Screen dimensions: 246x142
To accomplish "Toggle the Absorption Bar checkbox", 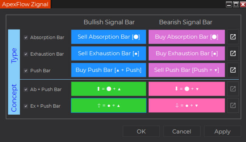I will pyautogui.click(x=26, y=38).
